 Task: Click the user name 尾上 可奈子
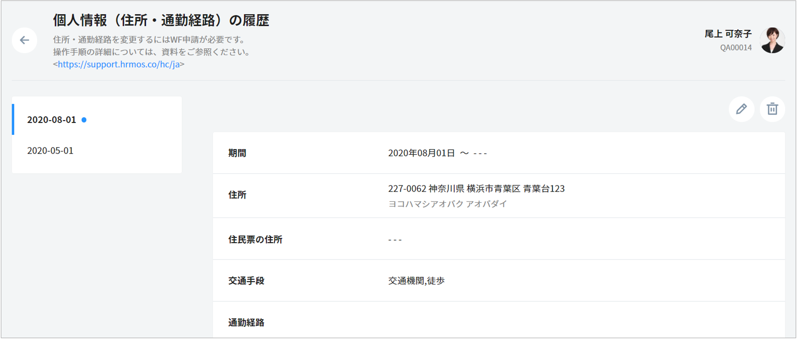click(728, 34)
